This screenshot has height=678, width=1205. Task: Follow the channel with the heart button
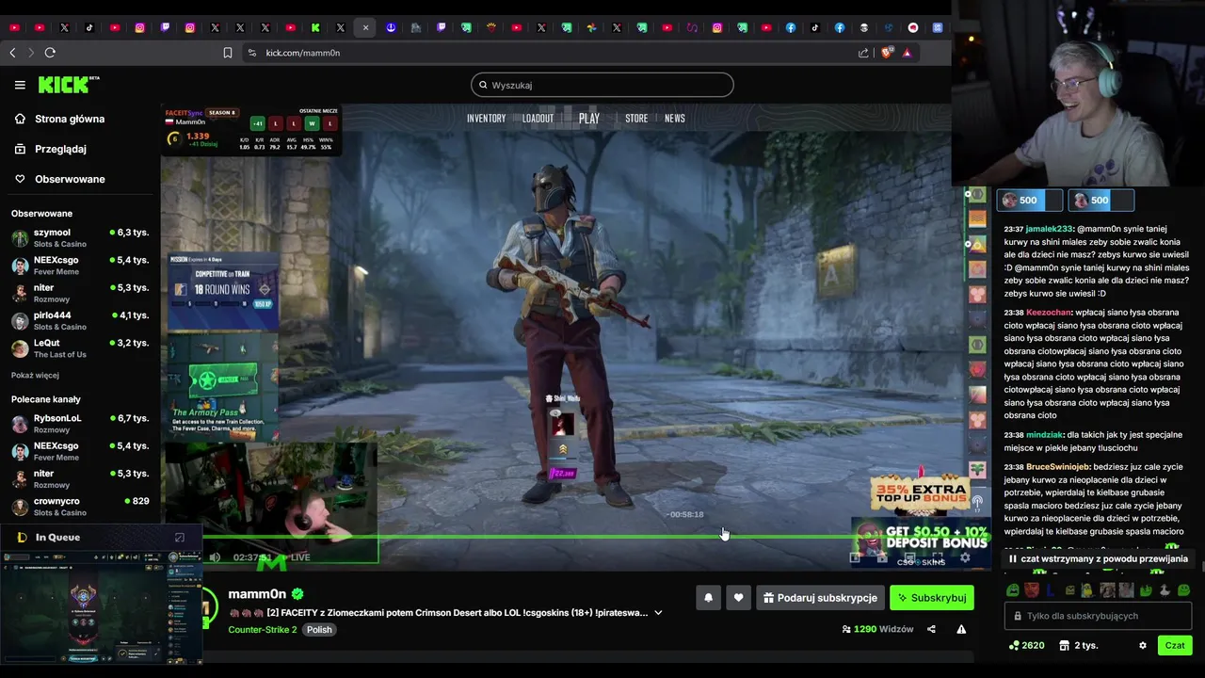(x=738, y=598)
